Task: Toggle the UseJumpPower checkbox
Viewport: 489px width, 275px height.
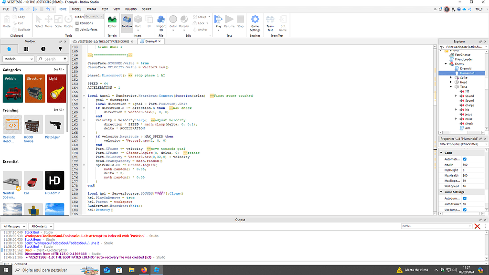Action: [465, 210]
